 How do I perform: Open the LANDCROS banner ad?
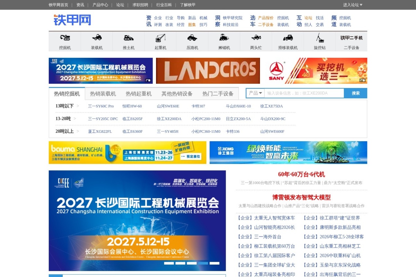[208, 71]
